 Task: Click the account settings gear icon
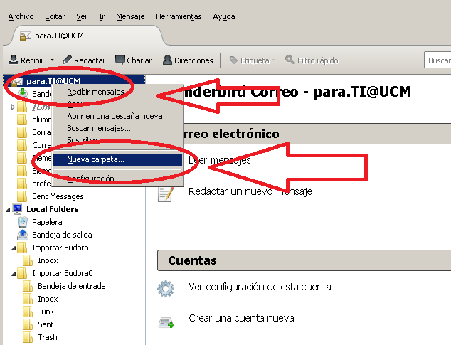coord(166,289)
